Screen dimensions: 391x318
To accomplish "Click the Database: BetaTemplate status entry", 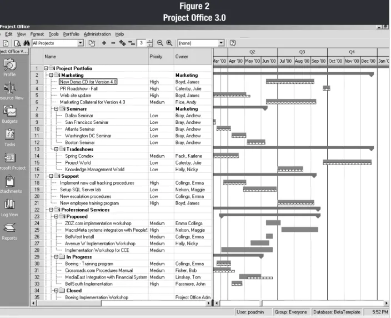I will (x=337, y=312).
